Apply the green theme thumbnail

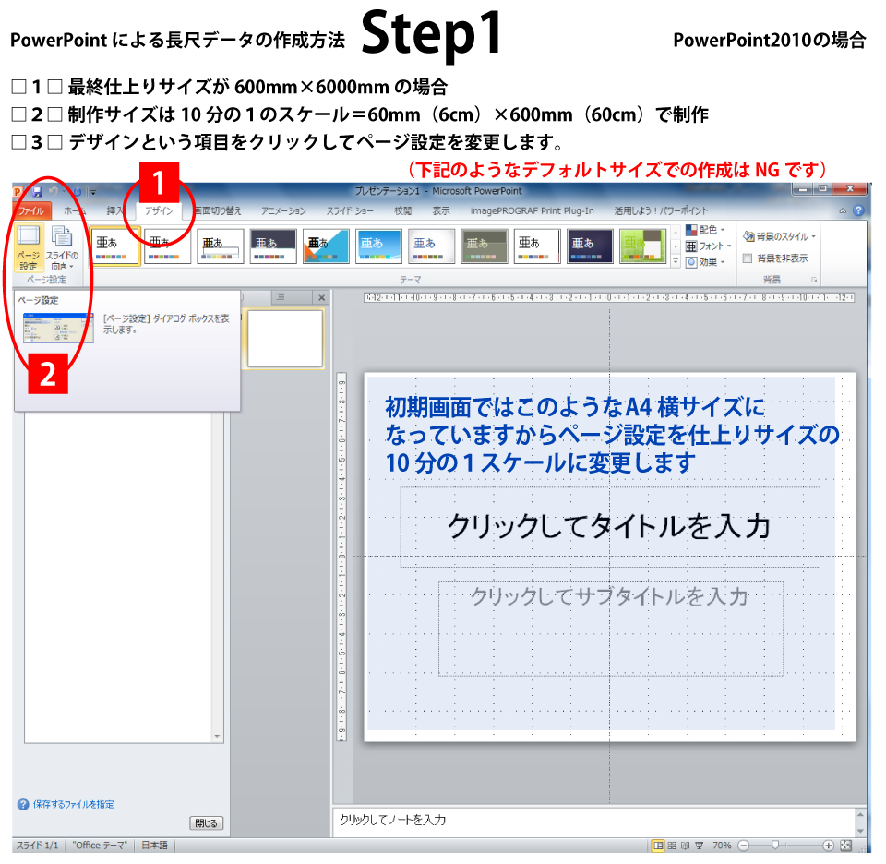643,246
